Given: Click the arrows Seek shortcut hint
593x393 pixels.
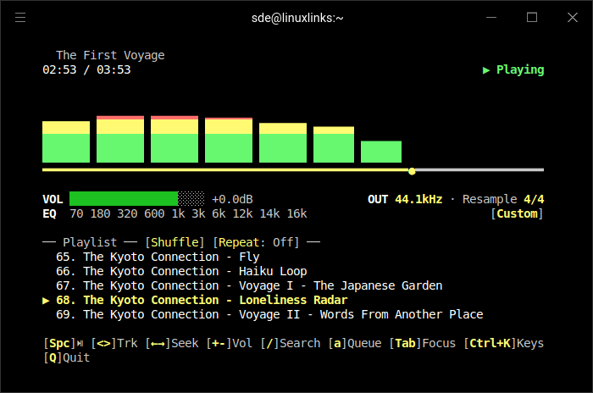Looking at the screenshot, I should pyautogui.click(x=172, y=343).
